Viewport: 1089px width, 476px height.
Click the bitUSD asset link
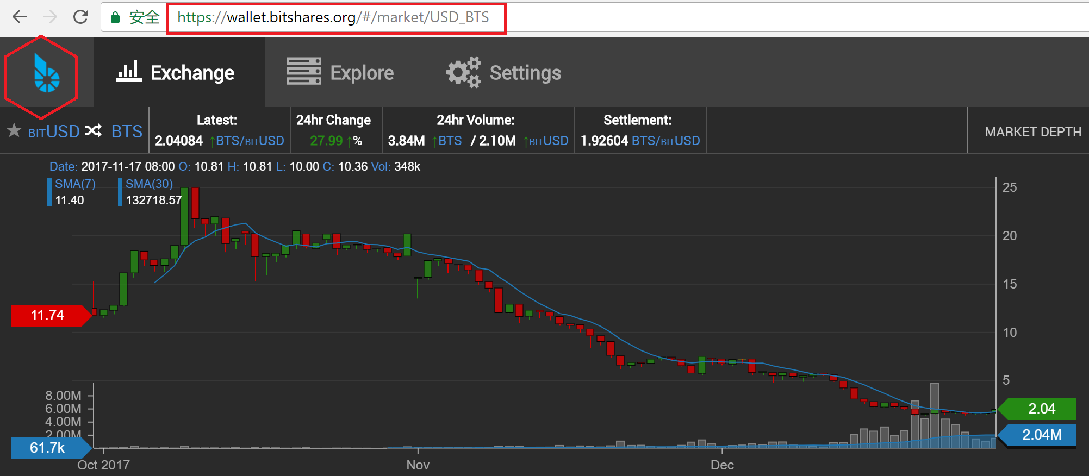(x=54, y=131)
